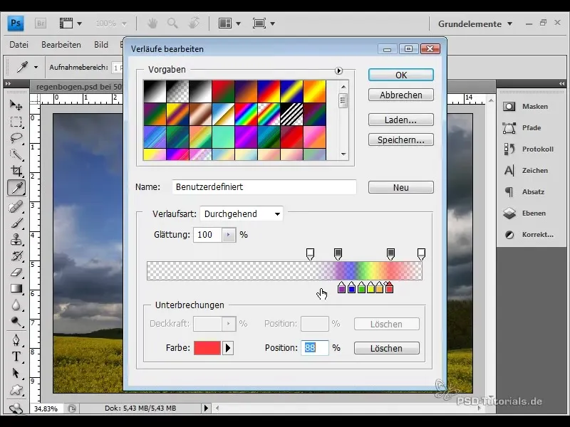Select the purple color stop
Screen dimensions: 570x427
tap(341, 287)
